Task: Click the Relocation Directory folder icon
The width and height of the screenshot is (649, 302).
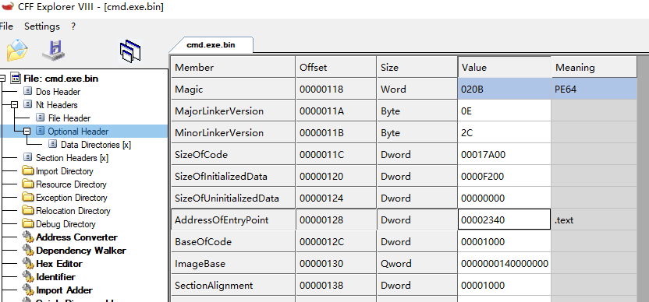Action: coord(28,211)
